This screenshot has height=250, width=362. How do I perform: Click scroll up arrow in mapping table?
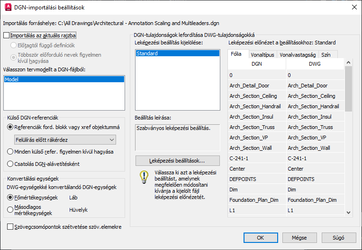[348, 62]
